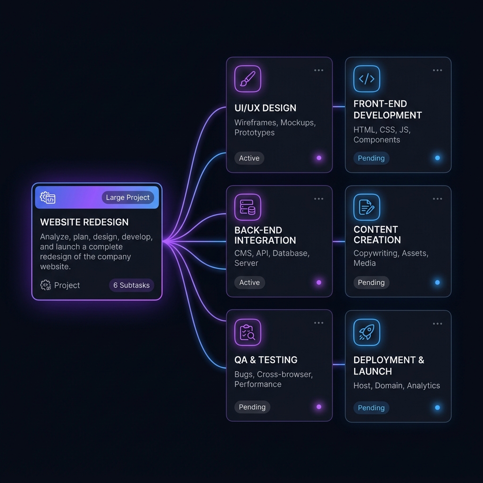Select the QA & TESTING card title

click(x=266, y=360)
